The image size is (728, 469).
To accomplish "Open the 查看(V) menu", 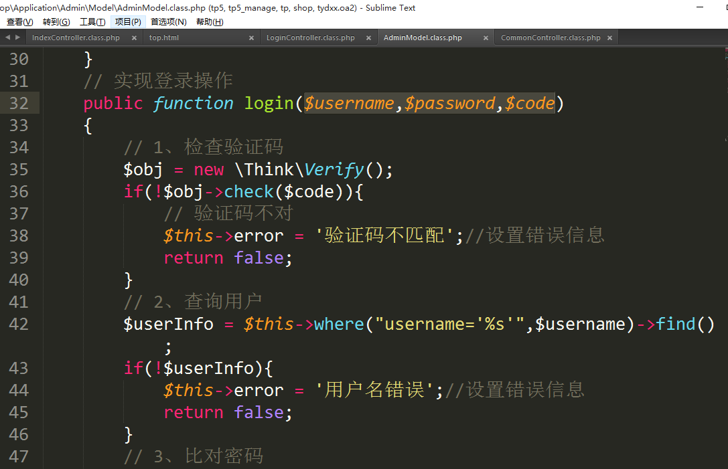I will click(x=19, y=22).
